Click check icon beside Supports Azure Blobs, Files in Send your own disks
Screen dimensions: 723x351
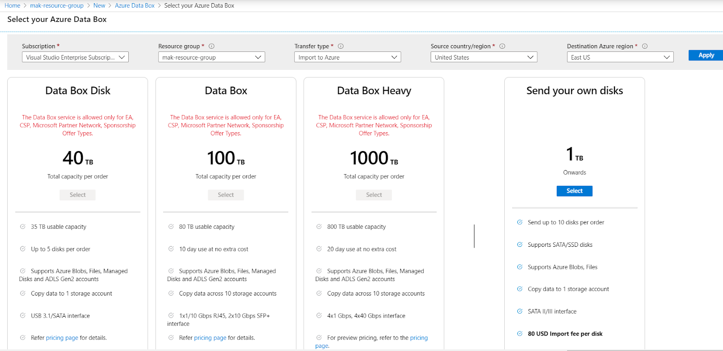click(520, 267)
